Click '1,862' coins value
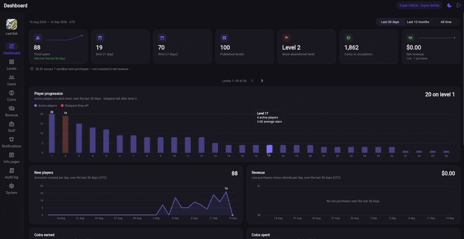Viewport: 464px width, 239px height. [x=352, y=47]
